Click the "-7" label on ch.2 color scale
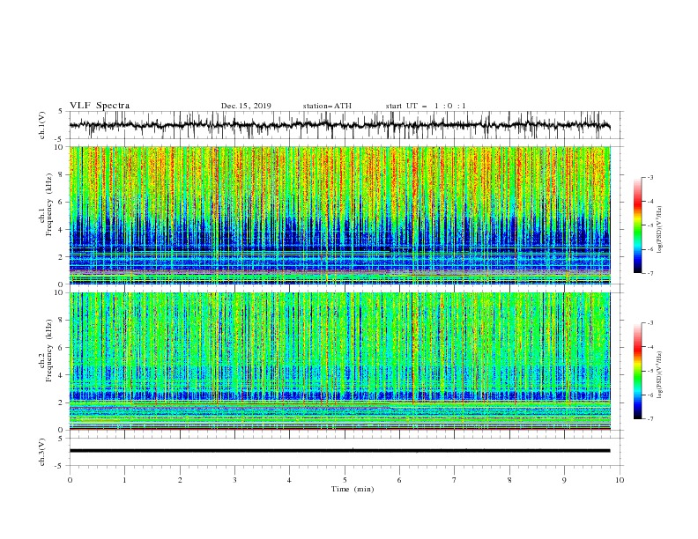 pyautogui.click(x=650, y=419)
